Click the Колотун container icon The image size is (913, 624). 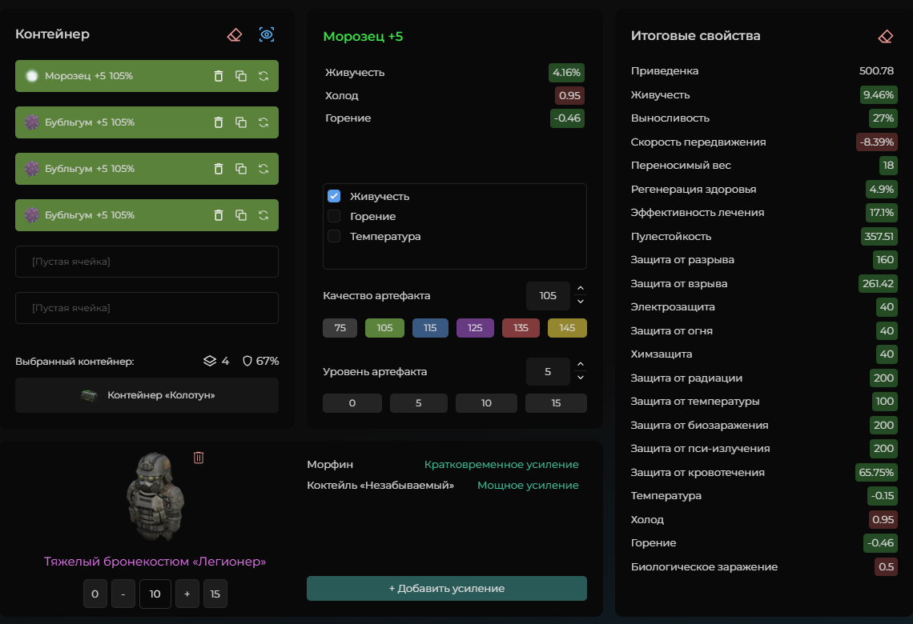89,395
